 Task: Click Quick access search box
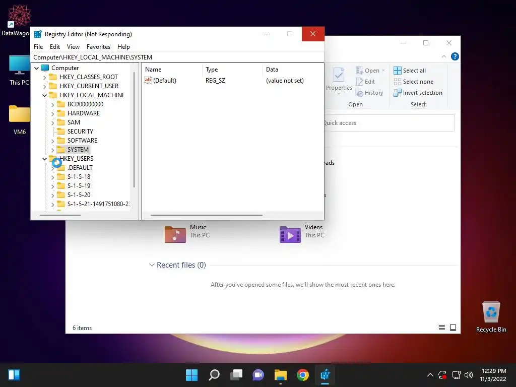(389, 123)
